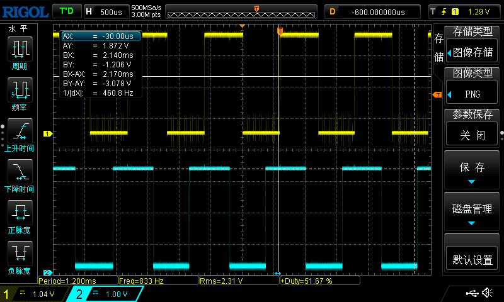Click the 水平 horizontal menu title
This screenshot has width=504, height=302.
tap(18, 29)
